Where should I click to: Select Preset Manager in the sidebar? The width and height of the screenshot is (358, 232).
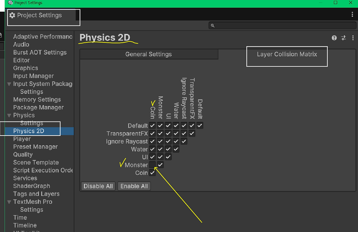point(36,146)
